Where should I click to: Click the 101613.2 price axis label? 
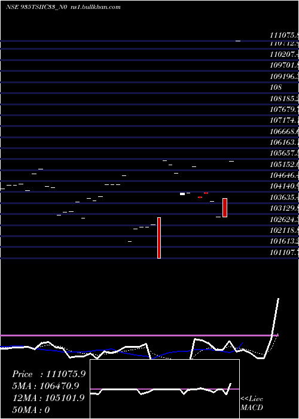point(284,242)
